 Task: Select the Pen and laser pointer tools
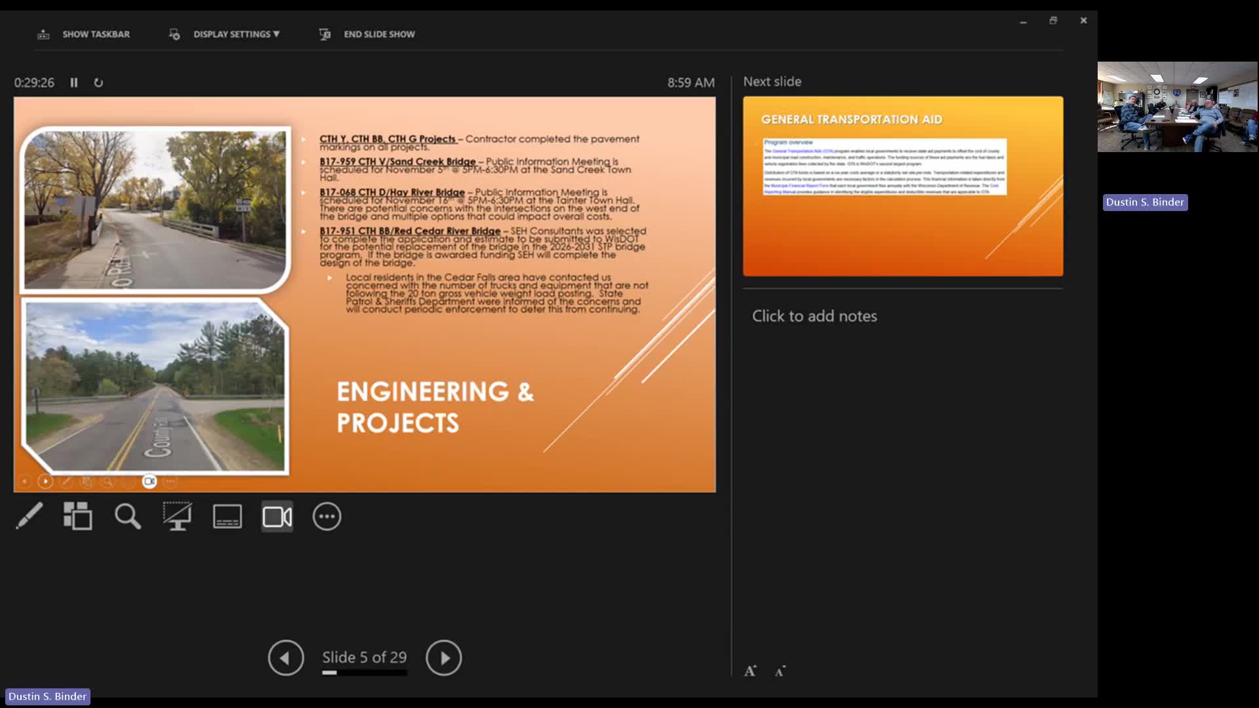[x=30, y=517]
